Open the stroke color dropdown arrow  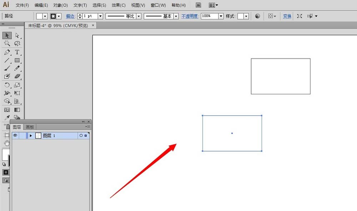59,16
